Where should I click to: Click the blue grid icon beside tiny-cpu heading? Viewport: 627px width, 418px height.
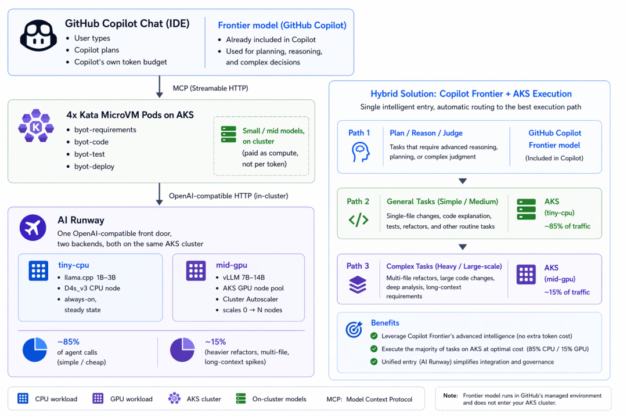[38, 271]
